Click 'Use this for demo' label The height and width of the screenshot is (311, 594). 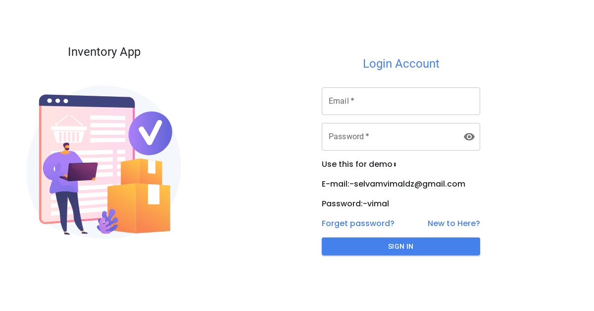click(355, 164)
